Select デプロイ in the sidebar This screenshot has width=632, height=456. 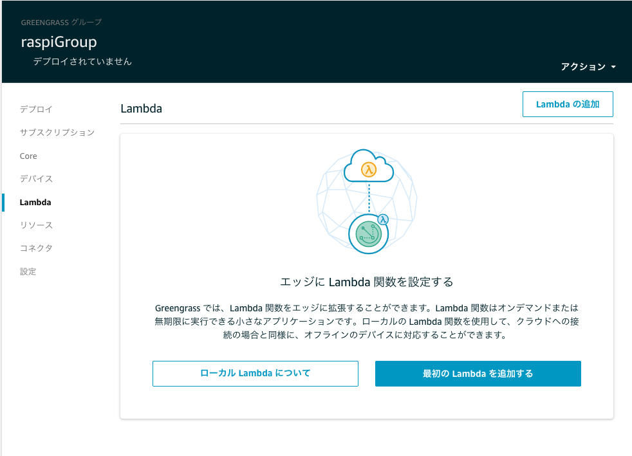click(36, 109)
